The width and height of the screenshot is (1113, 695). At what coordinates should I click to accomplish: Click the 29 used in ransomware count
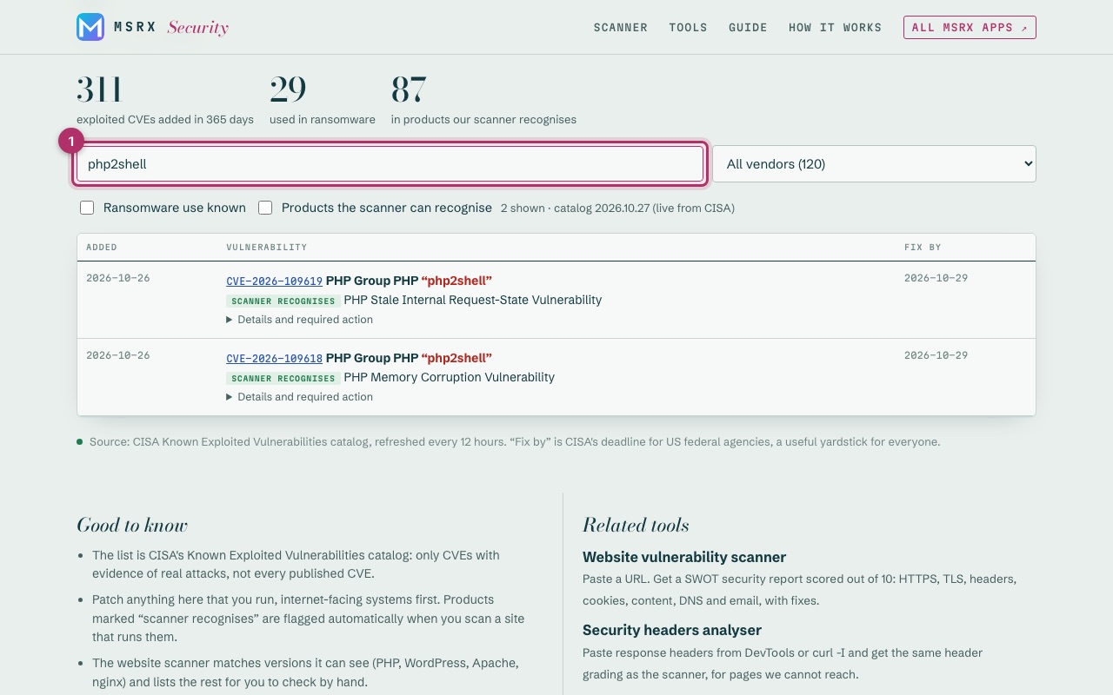(x=288, y=89)
